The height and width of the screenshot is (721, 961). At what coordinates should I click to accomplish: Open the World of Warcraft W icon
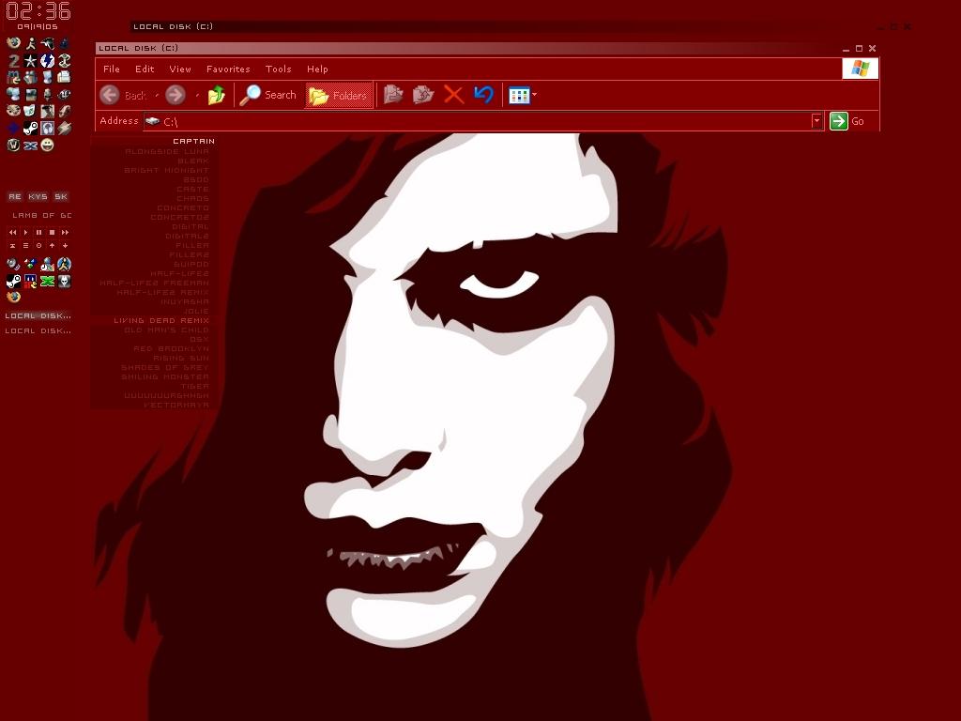tap(13, 146)
